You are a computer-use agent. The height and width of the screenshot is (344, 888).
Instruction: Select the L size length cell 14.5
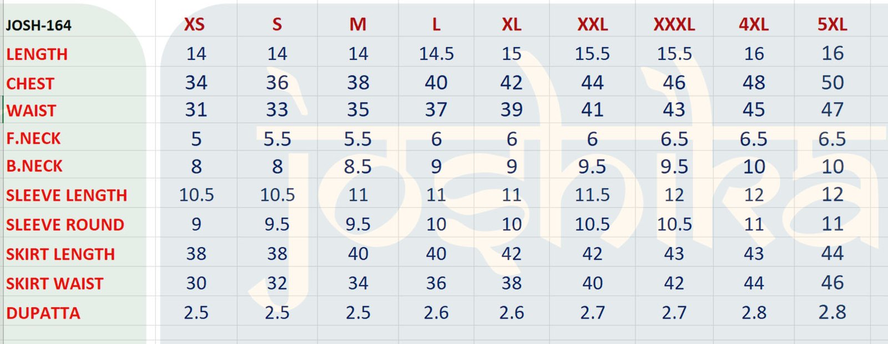[436, 54]
